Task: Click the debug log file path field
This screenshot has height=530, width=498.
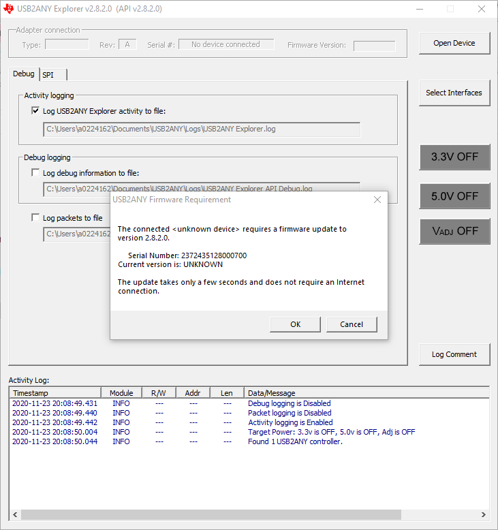Action: pos(202,188)
